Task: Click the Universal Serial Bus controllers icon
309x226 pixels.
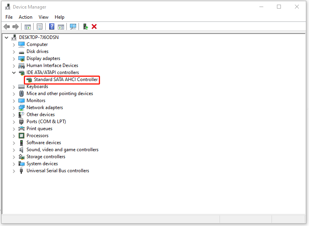Action: coord(21,171)
